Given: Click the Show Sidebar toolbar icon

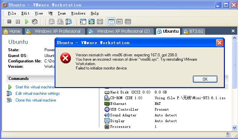Looking at the screenshot, I should pyautogui.click(x=83, y=22).
